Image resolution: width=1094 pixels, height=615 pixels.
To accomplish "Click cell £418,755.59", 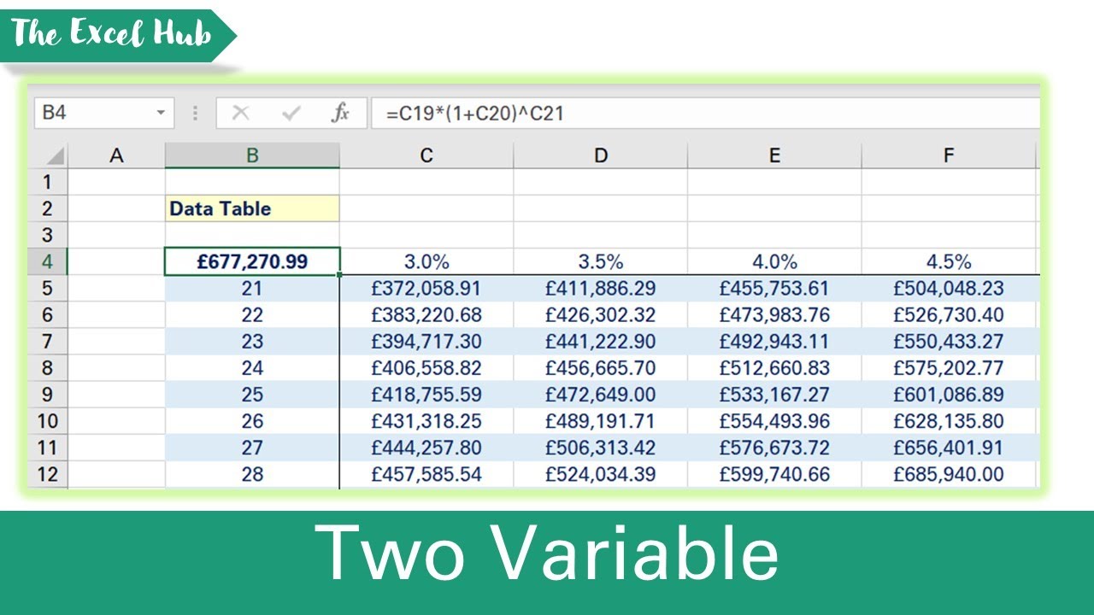I will (x=426, y=395).
